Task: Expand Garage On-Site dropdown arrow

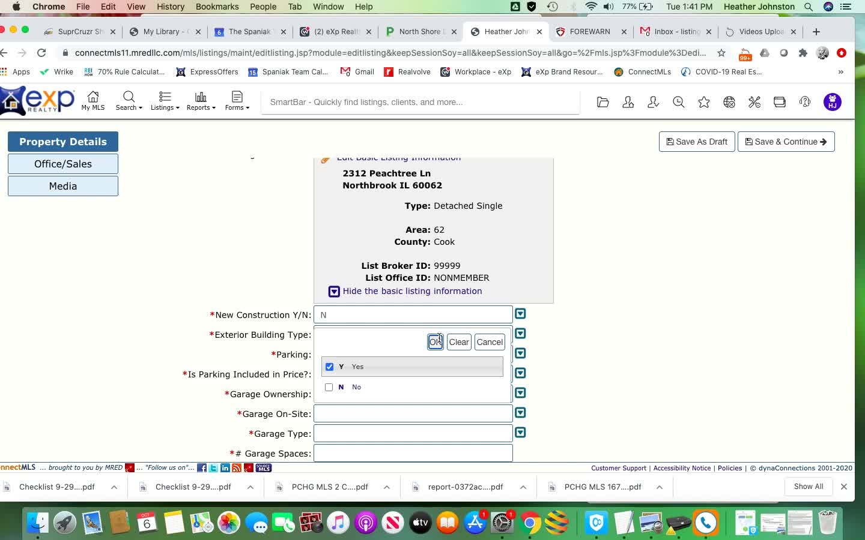Action: [520, 413]
